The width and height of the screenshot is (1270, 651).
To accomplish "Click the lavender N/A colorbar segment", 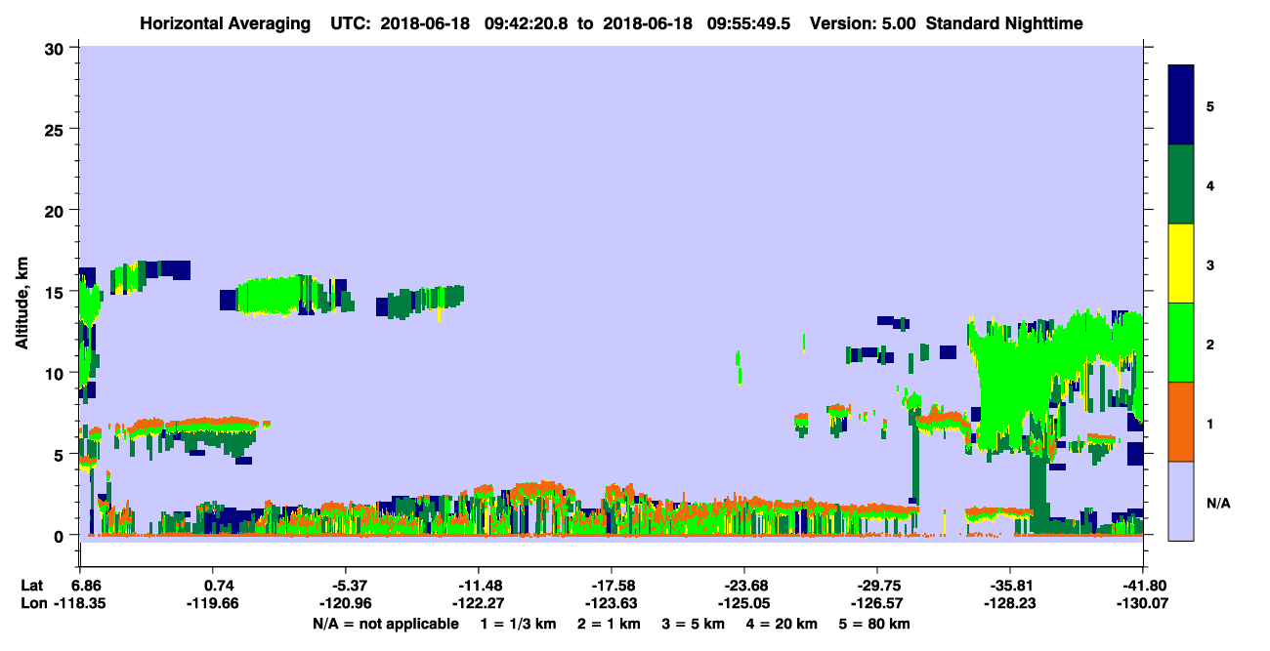I will (1181, 500).
